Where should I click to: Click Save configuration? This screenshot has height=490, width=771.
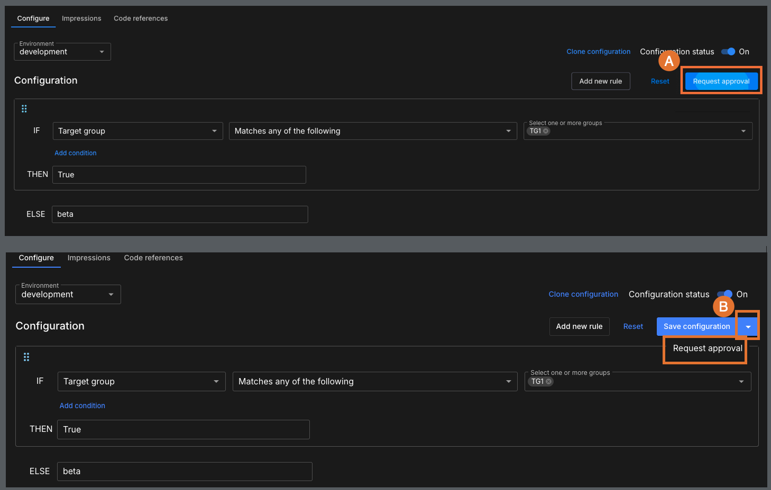pyautogui.click(x=696, y=326)
